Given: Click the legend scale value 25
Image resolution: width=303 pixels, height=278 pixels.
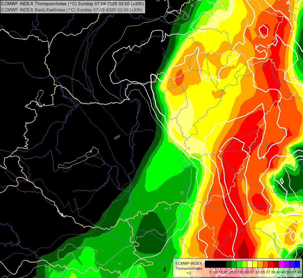Looking at the screenshot, I should pos(231,272).
